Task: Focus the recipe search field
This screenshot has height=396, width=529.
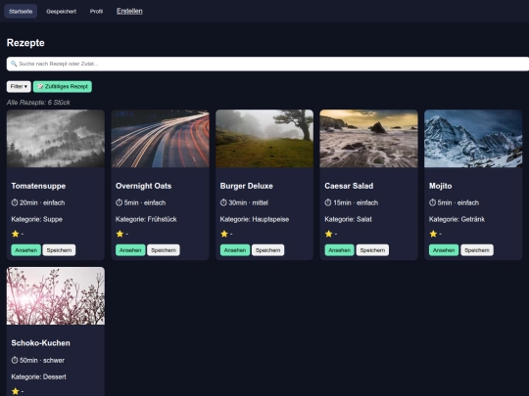Action: 267,64
